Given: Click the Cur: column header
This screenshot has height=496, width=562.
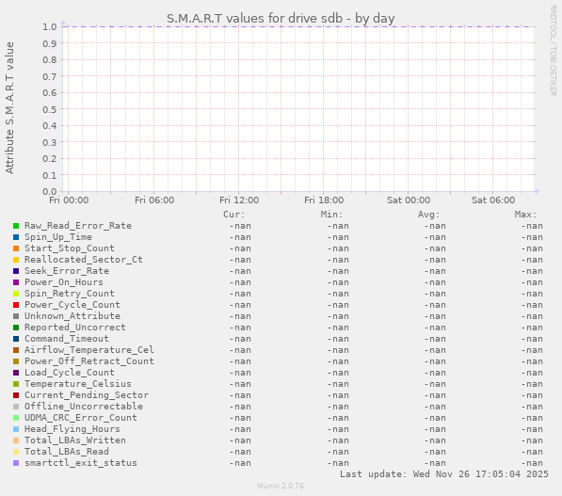Looking at the screenshot, I should pos(234,215).
